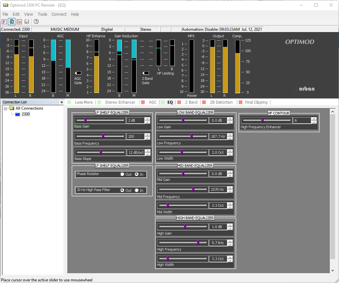Open the Connect menu
This screenshot has width=339, height=283.
pos(59,14)
